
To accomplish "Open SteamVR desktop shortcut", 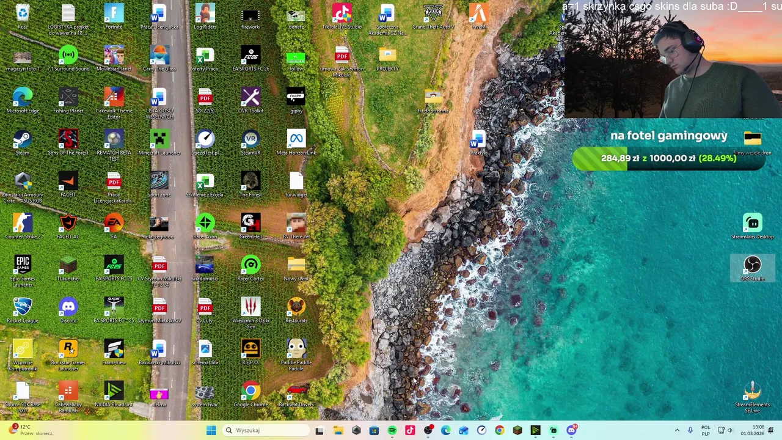I will (250, 143).
